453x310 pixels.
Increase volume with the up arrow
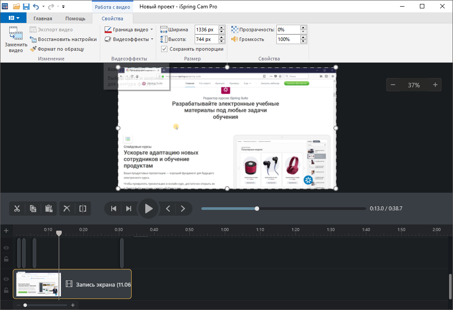pyautogui.click(x=303, y=37)
